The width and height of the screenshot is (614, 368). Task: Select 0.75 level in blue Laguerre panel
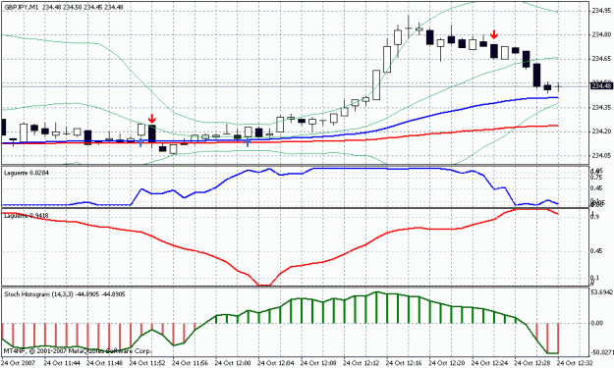[x=597, y=177]
